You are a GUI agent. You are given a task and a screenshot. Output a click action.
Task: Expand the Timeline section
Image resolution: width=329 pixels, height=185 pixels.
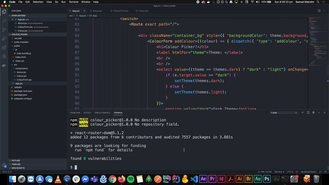(x=16, y=164)
